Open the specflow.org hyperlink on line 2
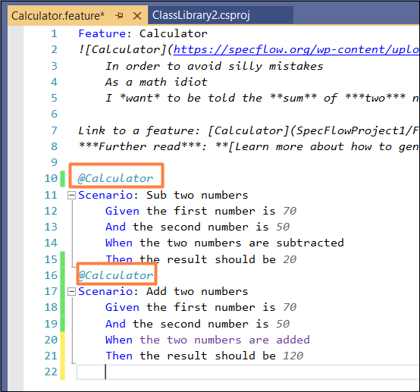Image resolution: width=420 pixels, height=392 pixels. (x=296, y=50)
